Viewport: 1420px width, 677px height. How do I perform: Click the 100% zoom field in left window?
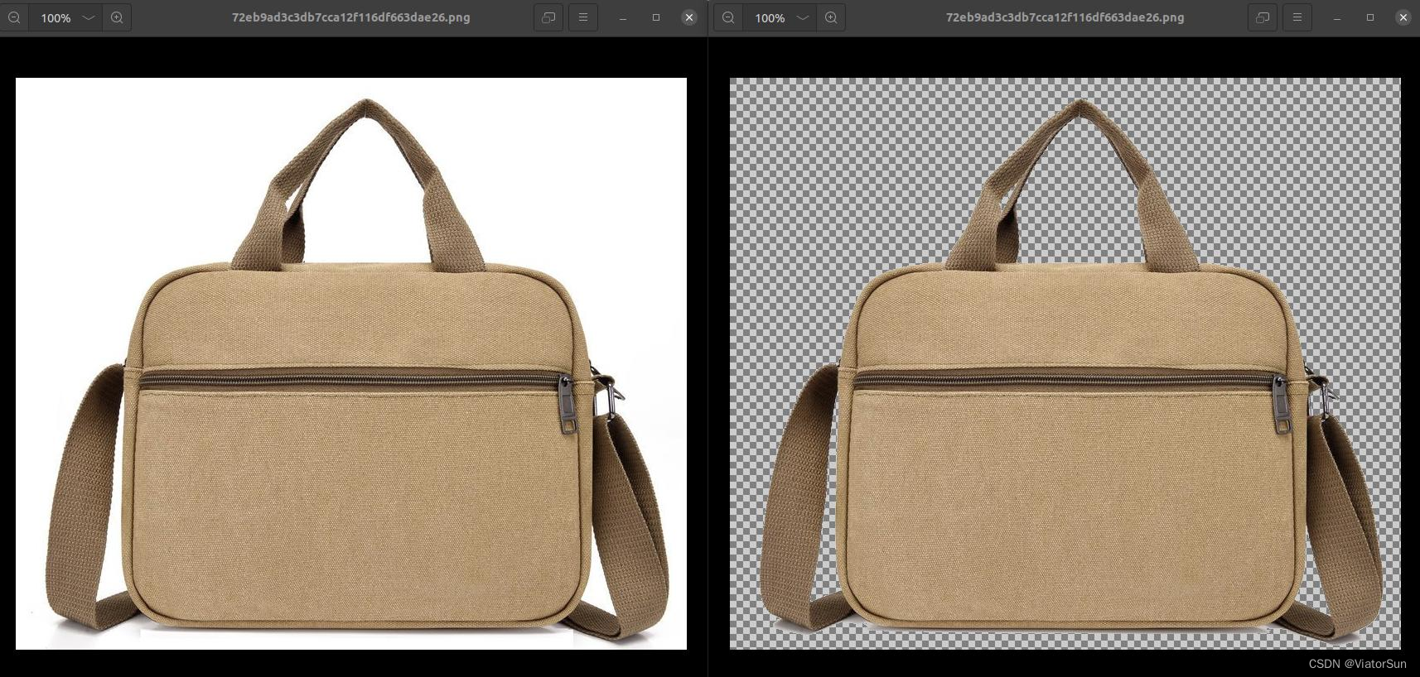(56, 17)
